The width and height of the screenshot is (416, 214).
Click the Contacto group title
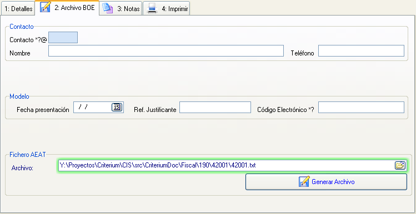(22, 27)
